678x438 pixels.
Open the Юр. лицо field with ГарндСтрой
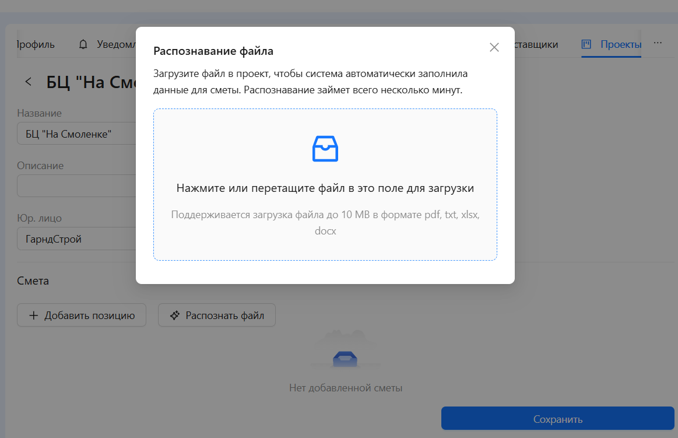pyautogui.click(x=76, y=239)
